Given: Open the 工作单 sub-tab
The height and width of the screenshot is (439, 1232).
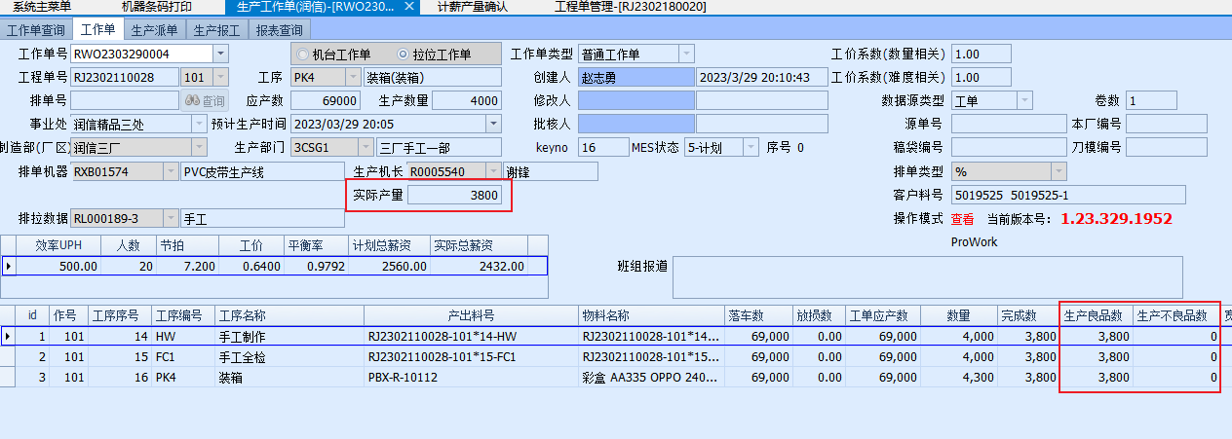Looking at the screenshot, I should [97, 29].
